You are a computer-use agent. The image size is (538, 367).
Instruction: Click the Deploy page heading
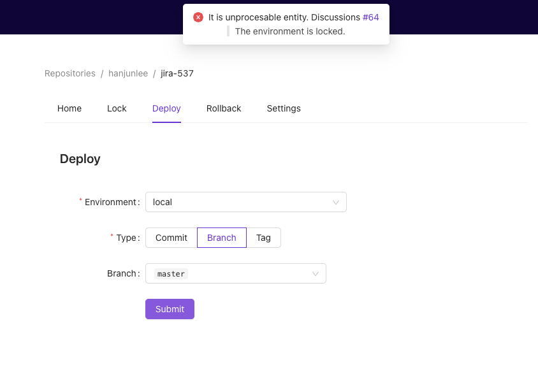(80, 159)
